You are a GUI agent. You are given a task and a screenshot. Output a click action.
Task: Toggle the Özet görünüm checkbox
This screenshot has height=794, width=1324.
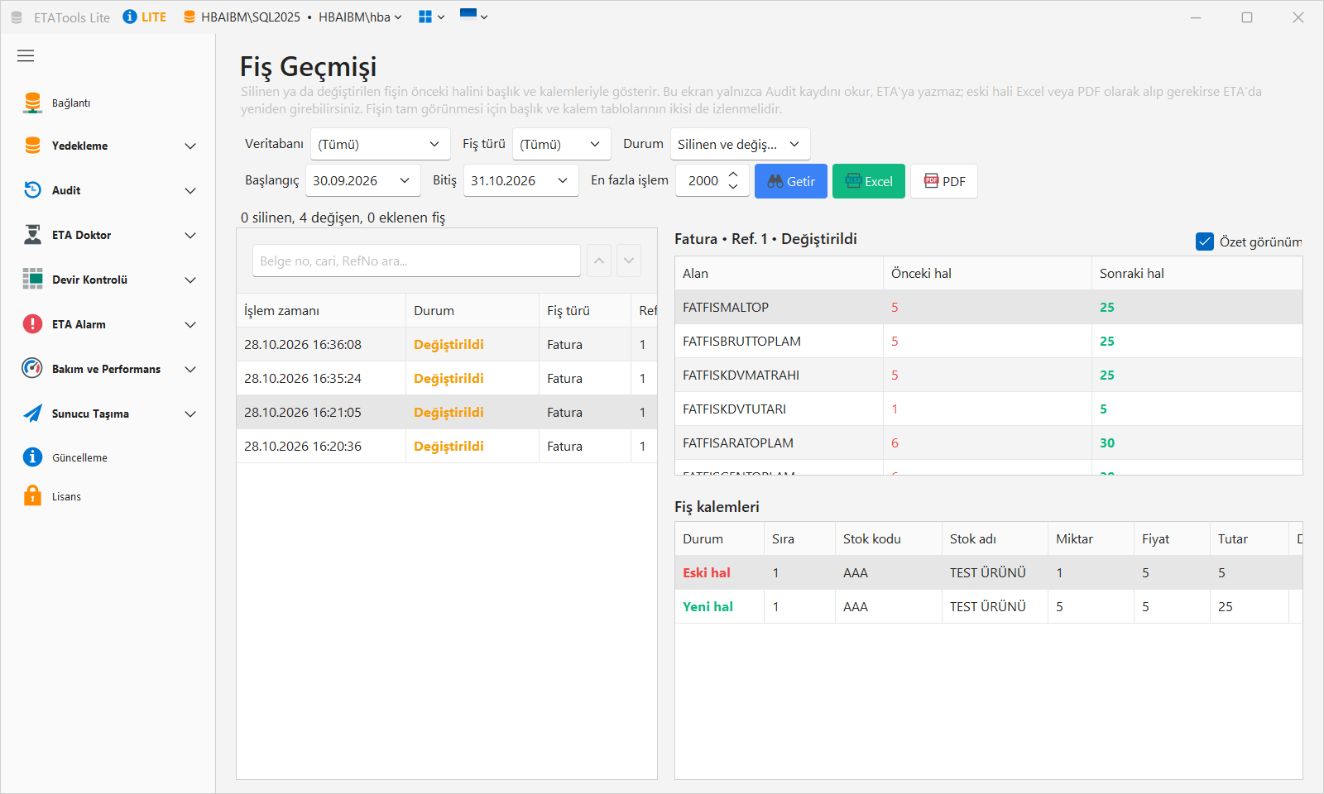[x=1205, y=242]
